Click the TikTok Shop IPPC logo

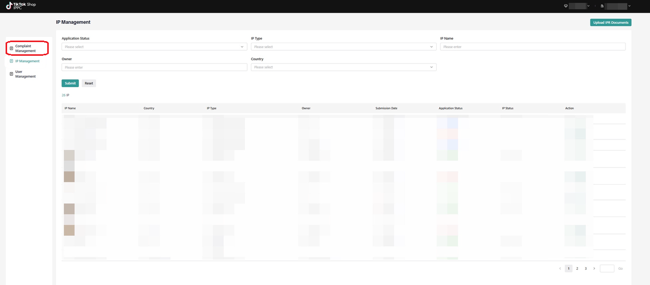[x=21, y=6]
